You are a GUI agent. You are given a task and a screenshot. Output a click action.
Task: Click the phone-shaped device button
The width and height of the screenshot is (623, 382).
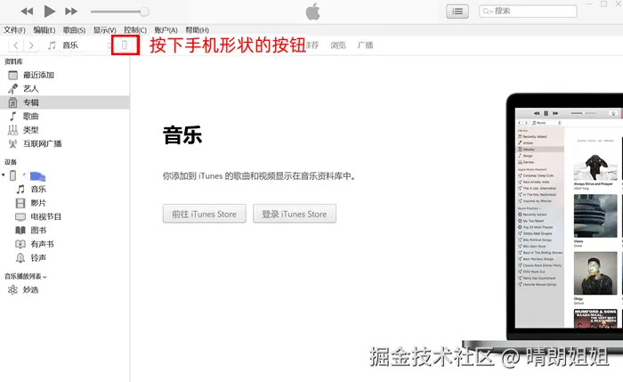[125, 45]
